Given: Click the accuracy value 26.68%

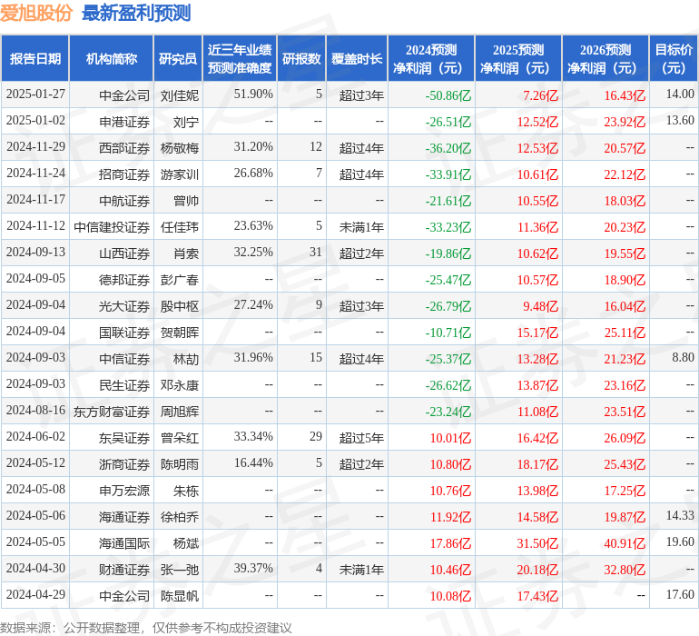Looking at the screenshot, I should 253,174.
